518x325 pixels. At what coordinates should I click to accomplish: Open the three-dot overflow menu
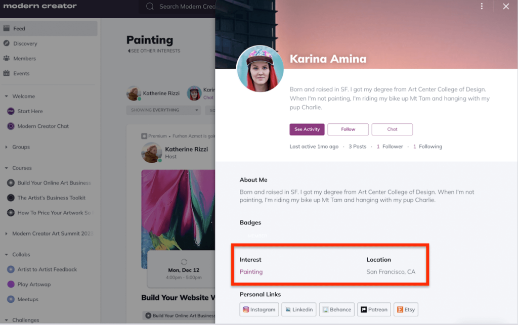point(482,6)
